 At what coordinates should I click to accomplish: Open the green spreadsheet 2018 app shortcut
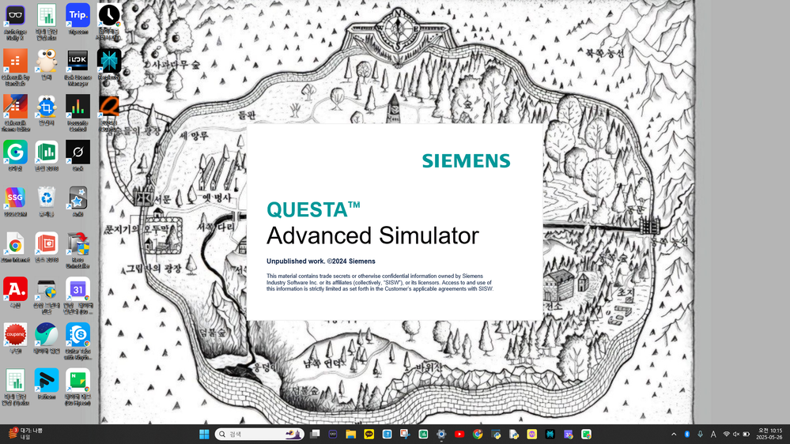47,155
